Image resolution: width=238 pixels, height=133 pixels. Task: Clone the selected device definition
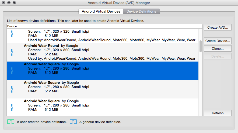(218, 48)
